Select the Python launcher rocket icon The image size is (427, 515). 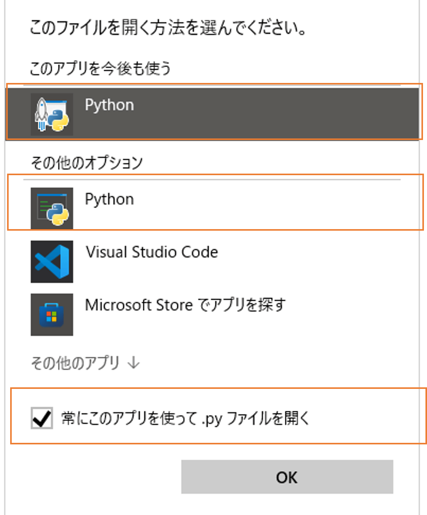point(52,114)
